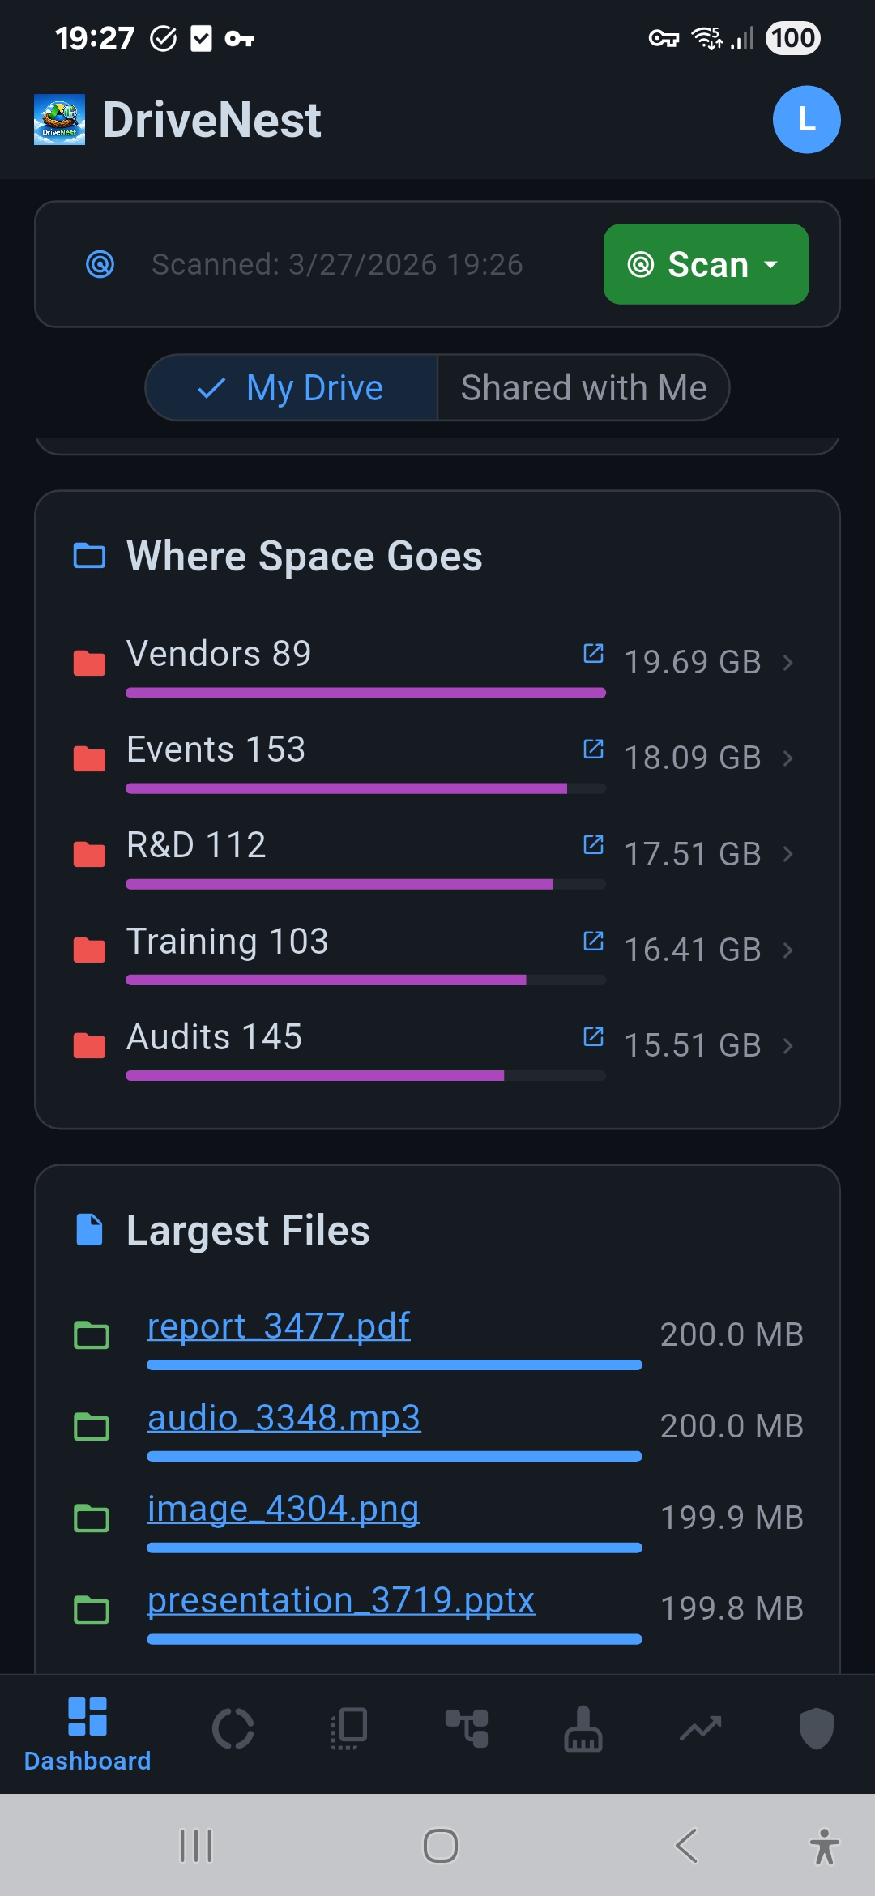The height and width of the screenshot is (1896, 875).
Task: Open the L profile avatar
Action: click(806, 120)
